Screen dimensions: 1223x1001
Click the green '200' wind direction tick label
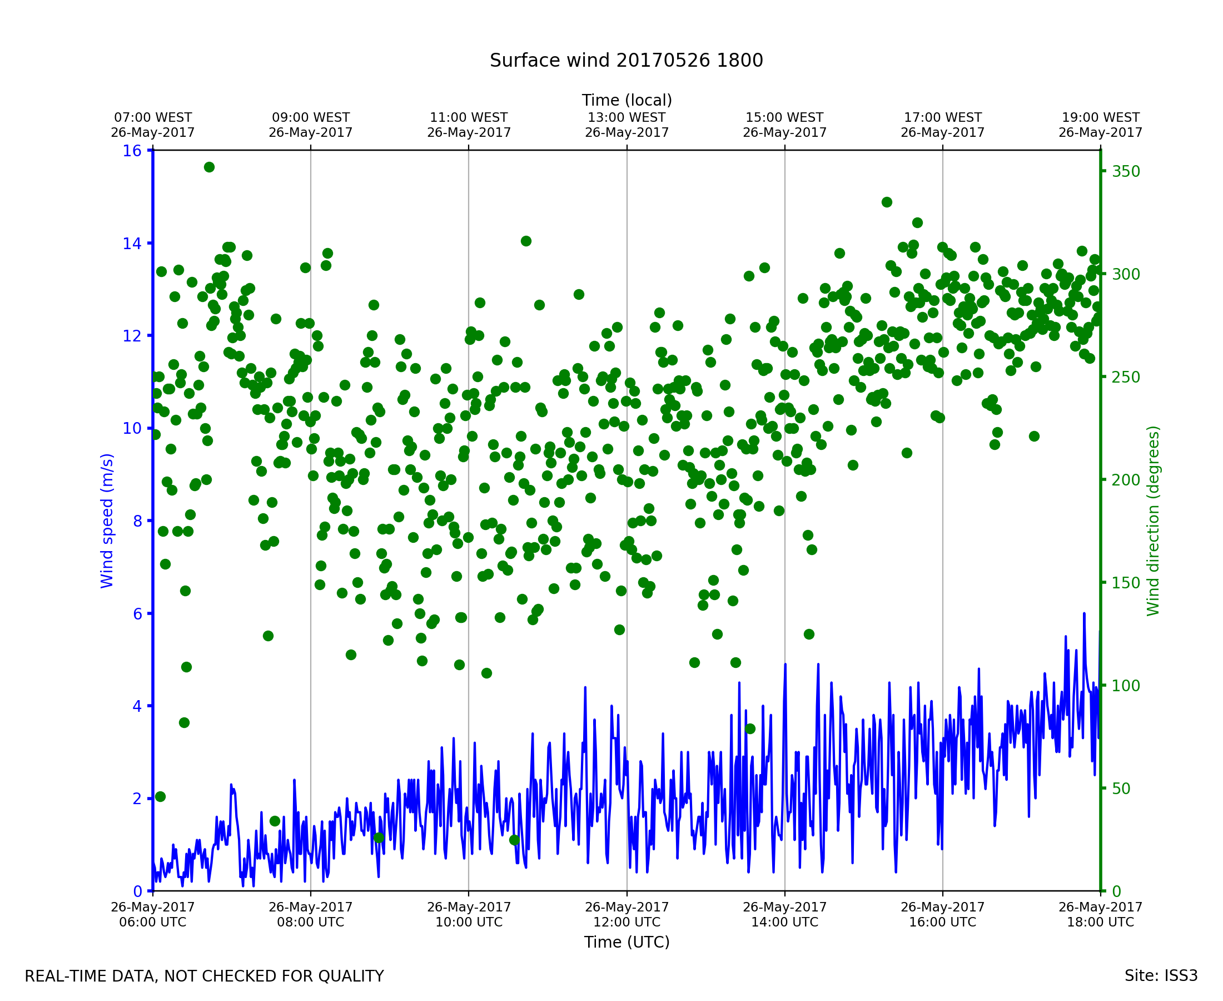(1126, 480)
